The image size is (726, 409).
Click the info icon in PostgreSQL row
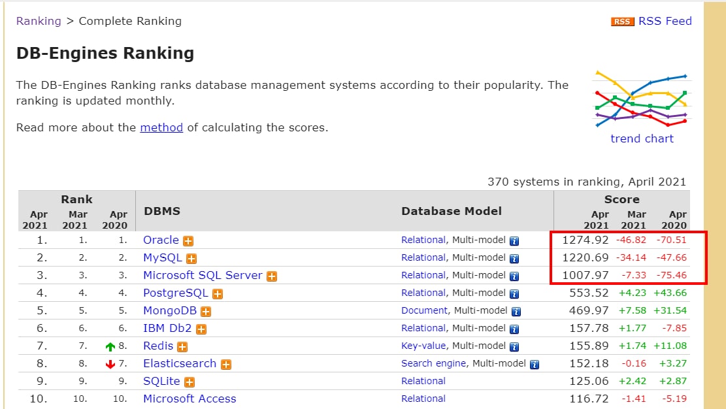pos(514,293)
